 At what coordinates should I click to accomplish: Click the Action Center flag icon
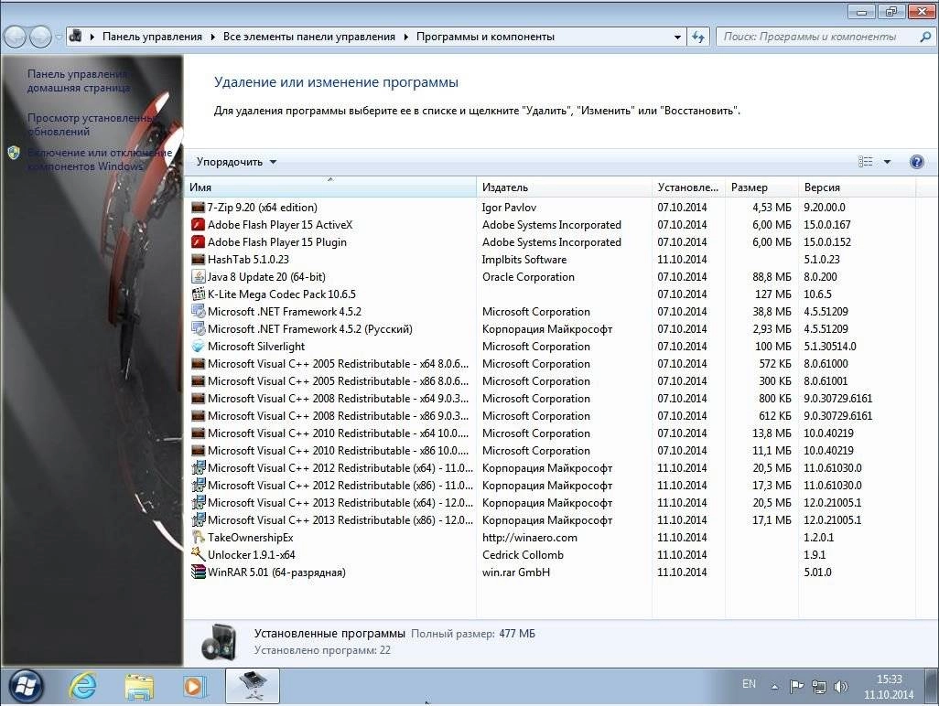(796, 686)
